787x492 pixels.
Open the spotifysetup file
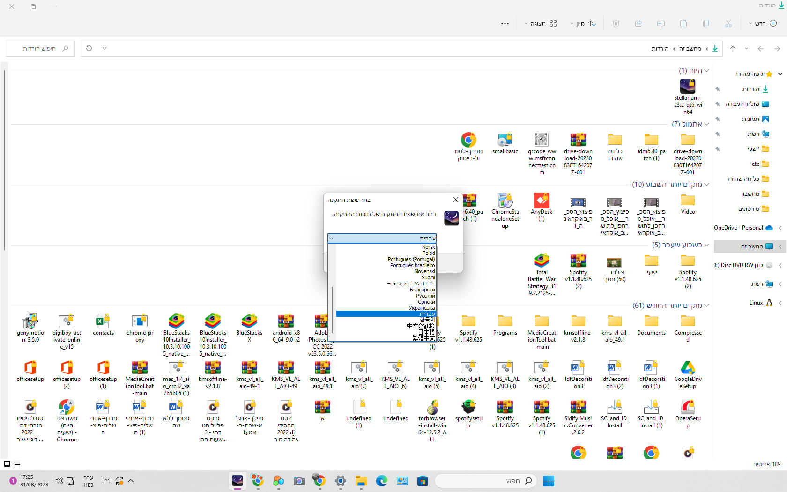coord(468,414)
